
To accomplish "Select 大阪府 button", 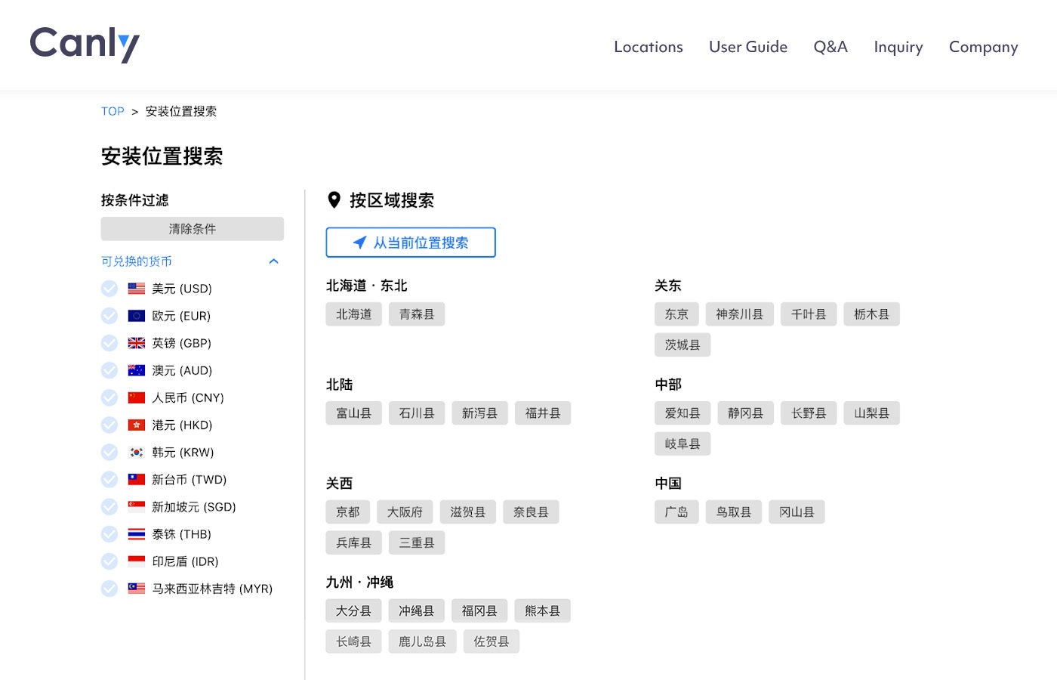I will tap(405, 512).
